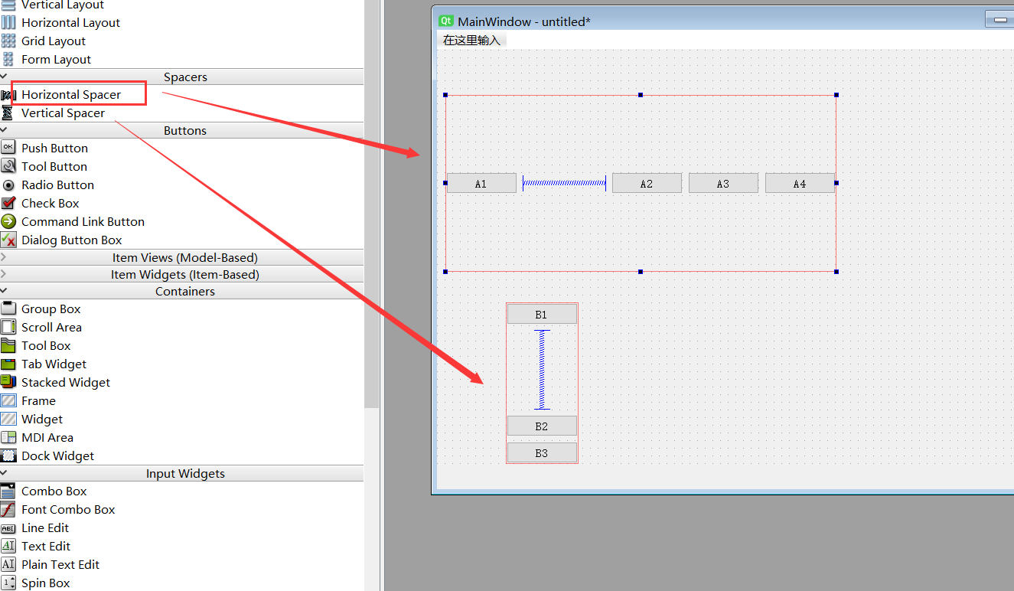Pick the Check Box widget icon
Viewport: 1014px width, 591px height.
[8, 203]
